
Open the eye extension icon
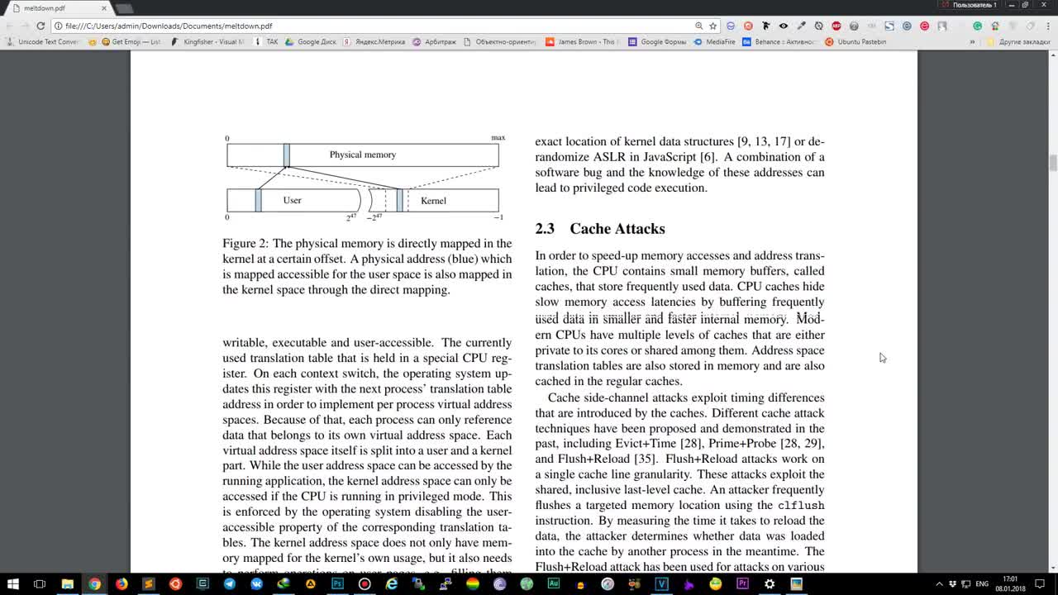(784, 26)
